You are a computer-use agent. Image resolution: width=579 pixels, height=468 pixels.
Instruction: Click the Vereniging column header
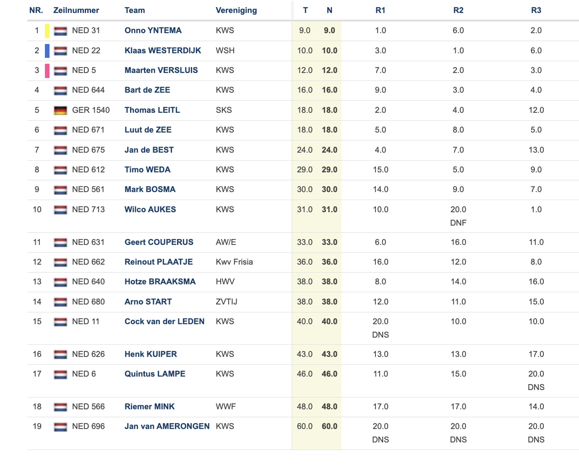pyautogui.click(x=236, y=10)
